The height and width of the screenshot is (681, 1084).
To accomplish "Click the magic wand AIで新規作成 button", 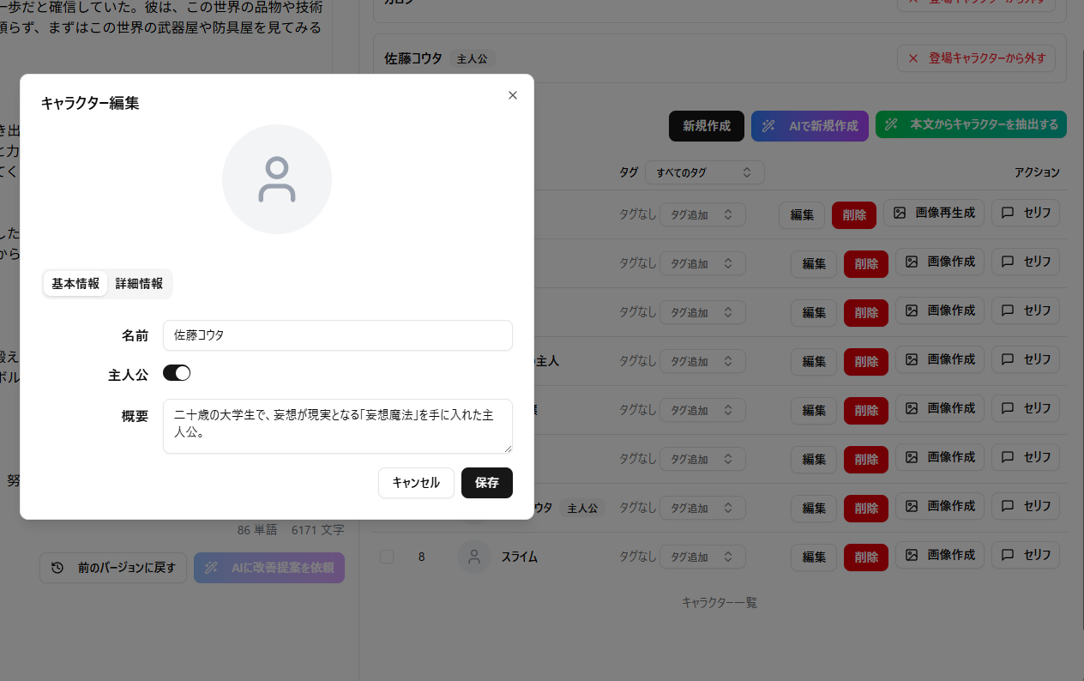I will tap(810, 126).
